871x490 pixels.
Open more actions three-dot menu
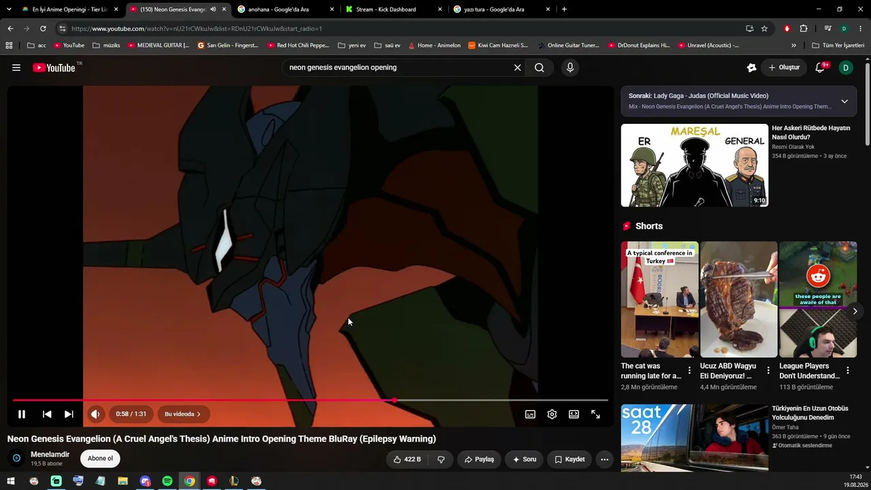pyautogui.click(x=604, y=459)
